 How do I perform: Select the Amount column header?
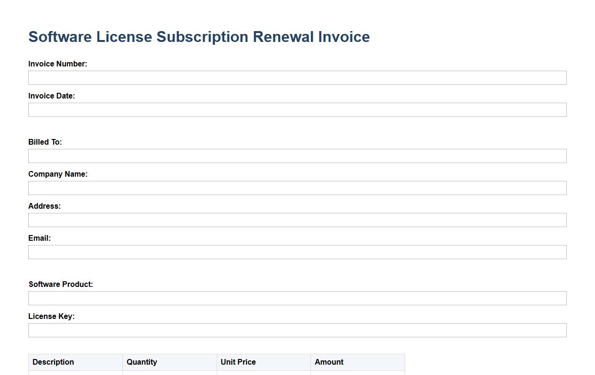coord(329,362)
